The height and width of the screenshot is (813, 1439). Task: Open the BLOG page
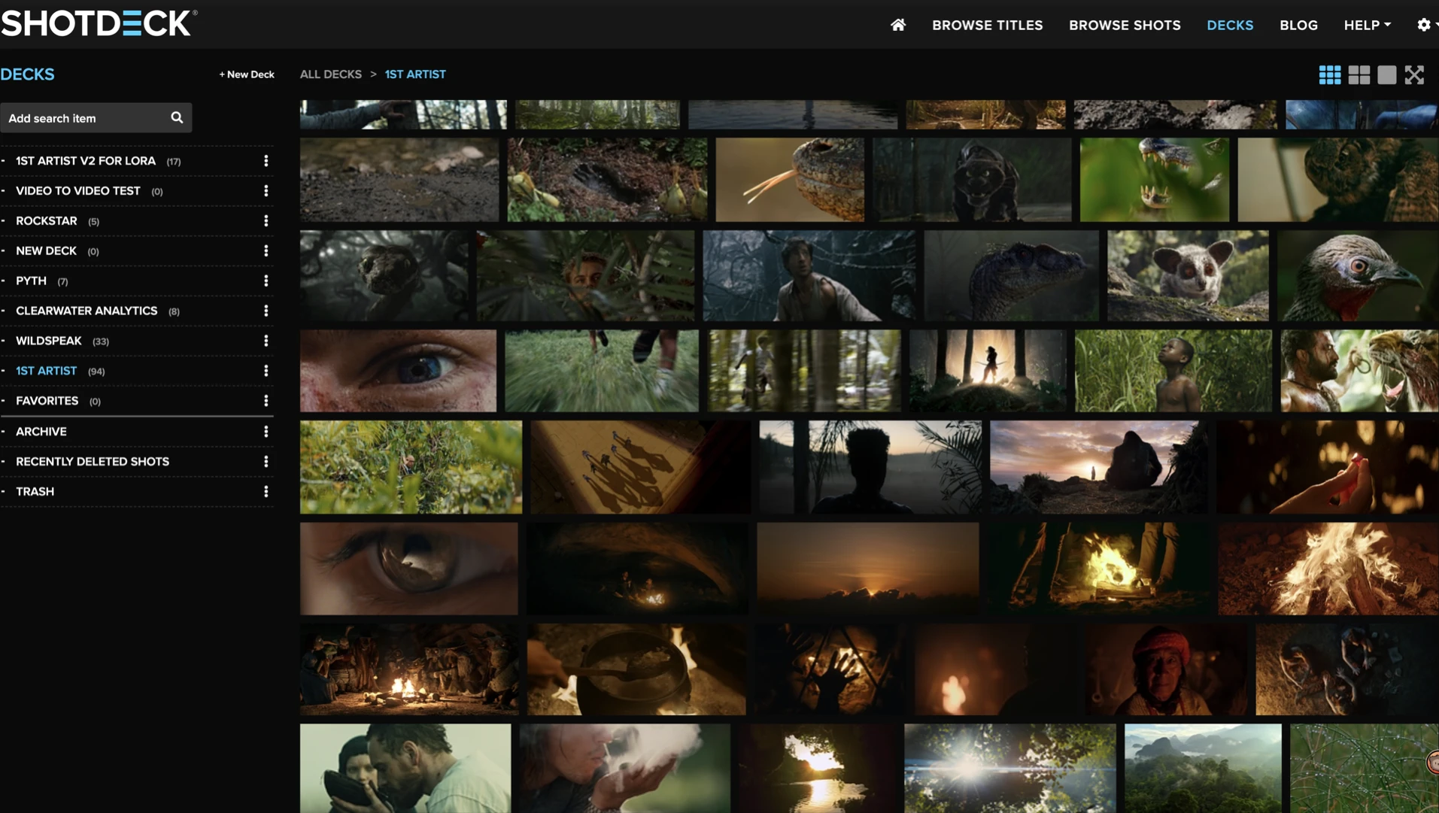(x=1298, y=25)
